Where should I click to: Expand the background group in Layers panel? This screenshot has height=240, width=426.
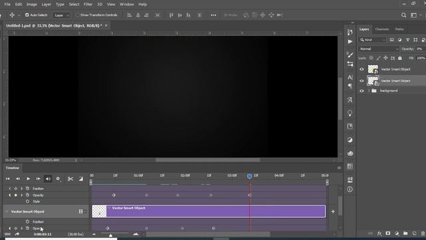[x=369, y=91]
